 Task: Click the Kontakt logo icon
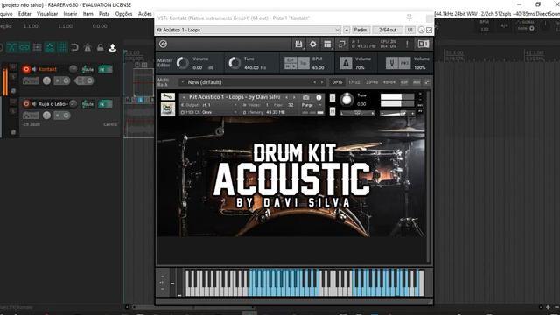coord(164,44)
